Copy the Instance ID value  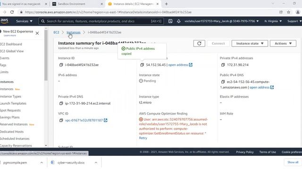[x=61, y=65]
